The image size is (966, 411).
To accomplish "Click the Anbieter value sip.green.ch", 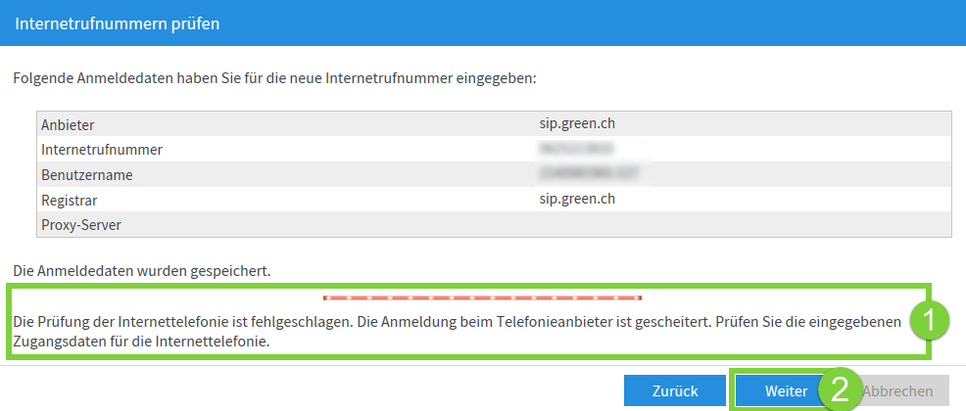I will pyautogui.click(x=577, y=123).
